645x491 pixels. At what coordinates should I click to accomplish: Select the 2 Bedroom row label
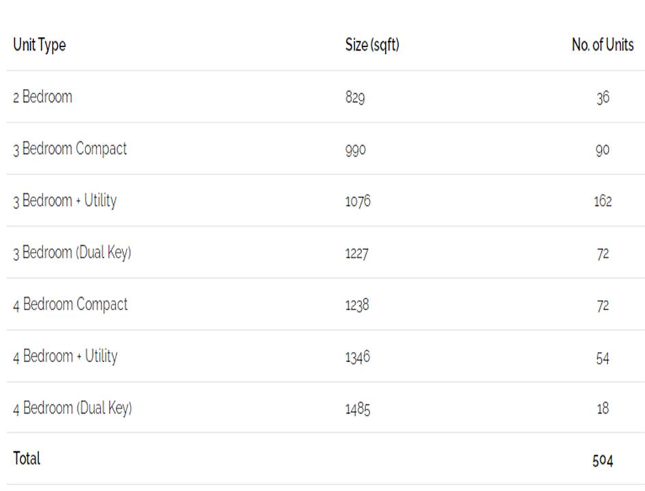(42, 97)
